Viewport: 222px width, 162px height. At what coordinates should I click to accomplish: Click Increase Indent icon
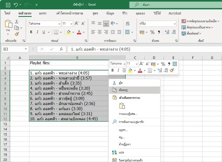tap(119, 32)
